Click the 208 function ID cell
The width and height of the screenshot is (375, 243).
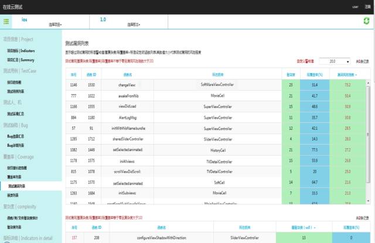(97, 238)
